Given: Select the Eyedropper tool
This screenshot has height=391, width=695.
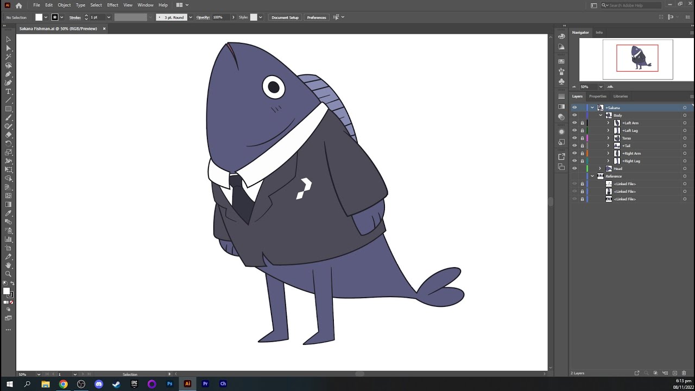Looking at the screenshot, I should [x=8, y=213].
